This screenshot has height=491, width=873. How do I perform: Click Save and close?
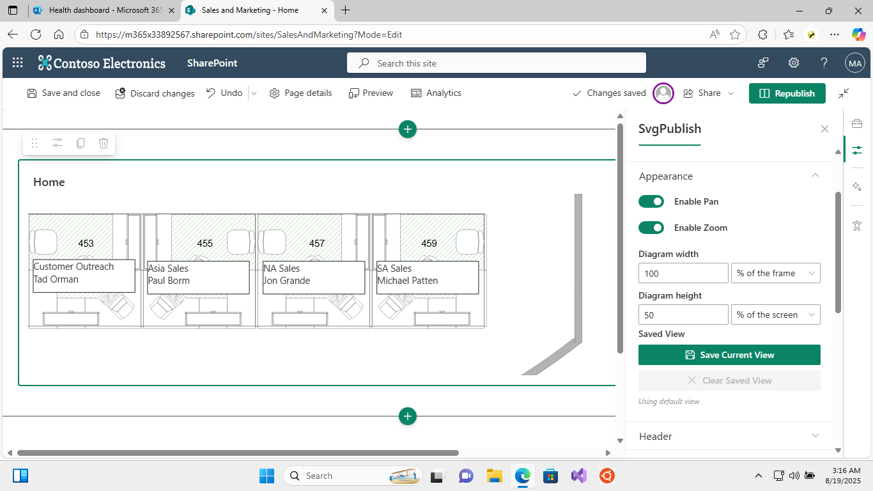tap(64, 93)
